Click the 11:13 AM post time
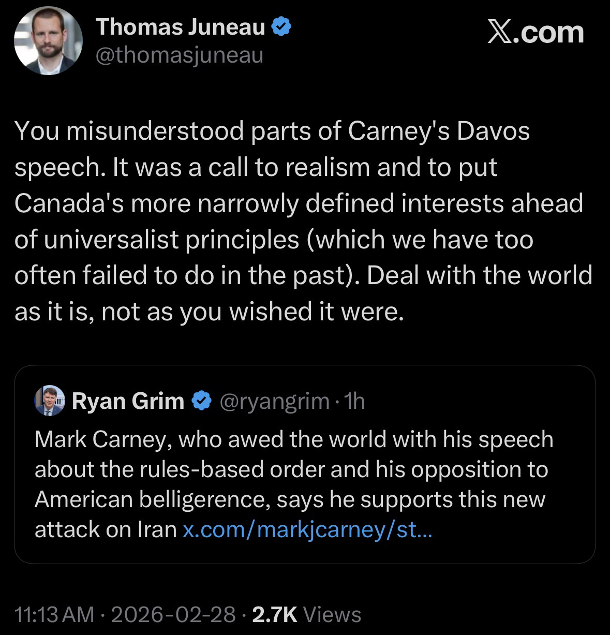610x635 pixels. (x=55, y=614)
